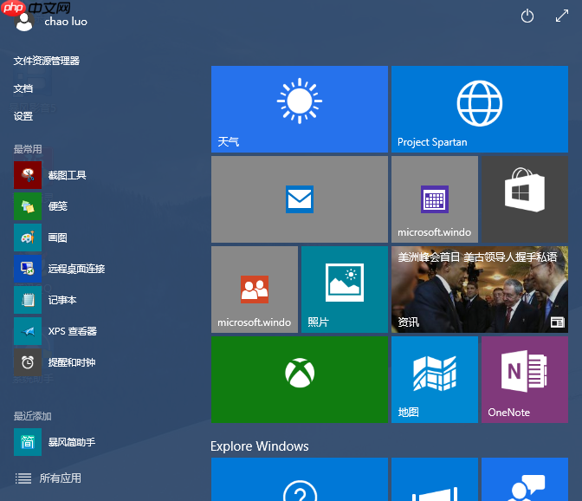Click the chao luo user avatar
The height and width of the screenshot is (501, 582).
pos(24,22)
